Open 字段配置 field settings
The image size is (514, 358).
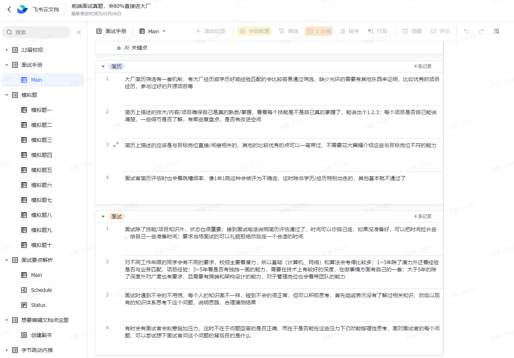click(255, 31)
